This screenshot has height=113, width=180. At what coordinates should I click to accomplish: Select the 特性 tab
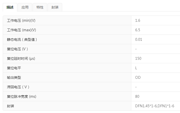tap(40, 7)
